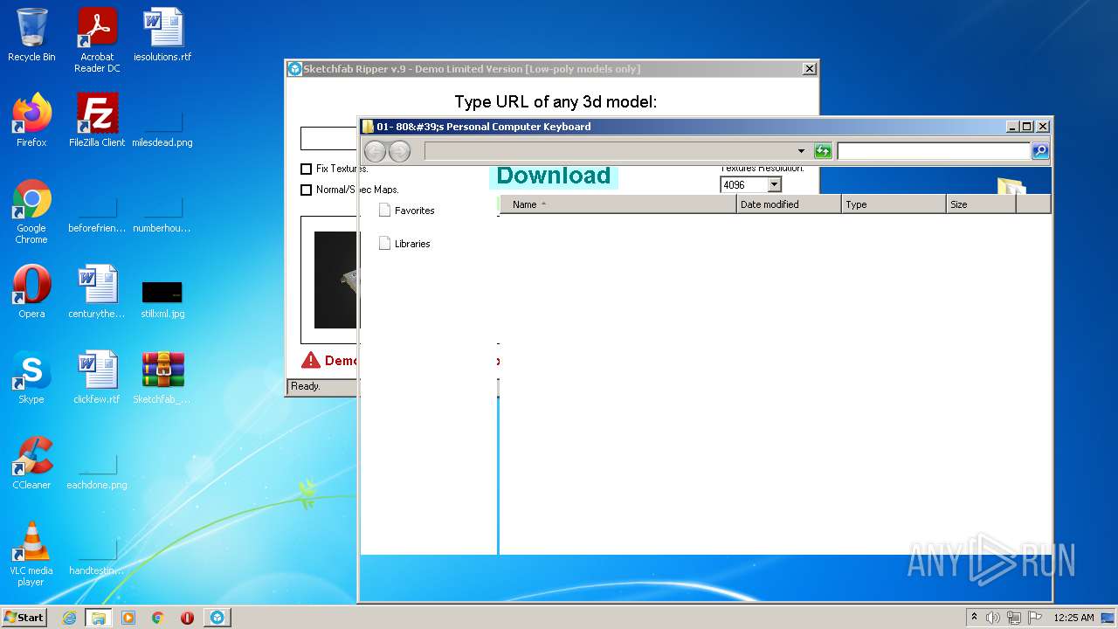1118x629 pixels.
Task: Select Libraries in navigation pane
Action: pos(412,244)
